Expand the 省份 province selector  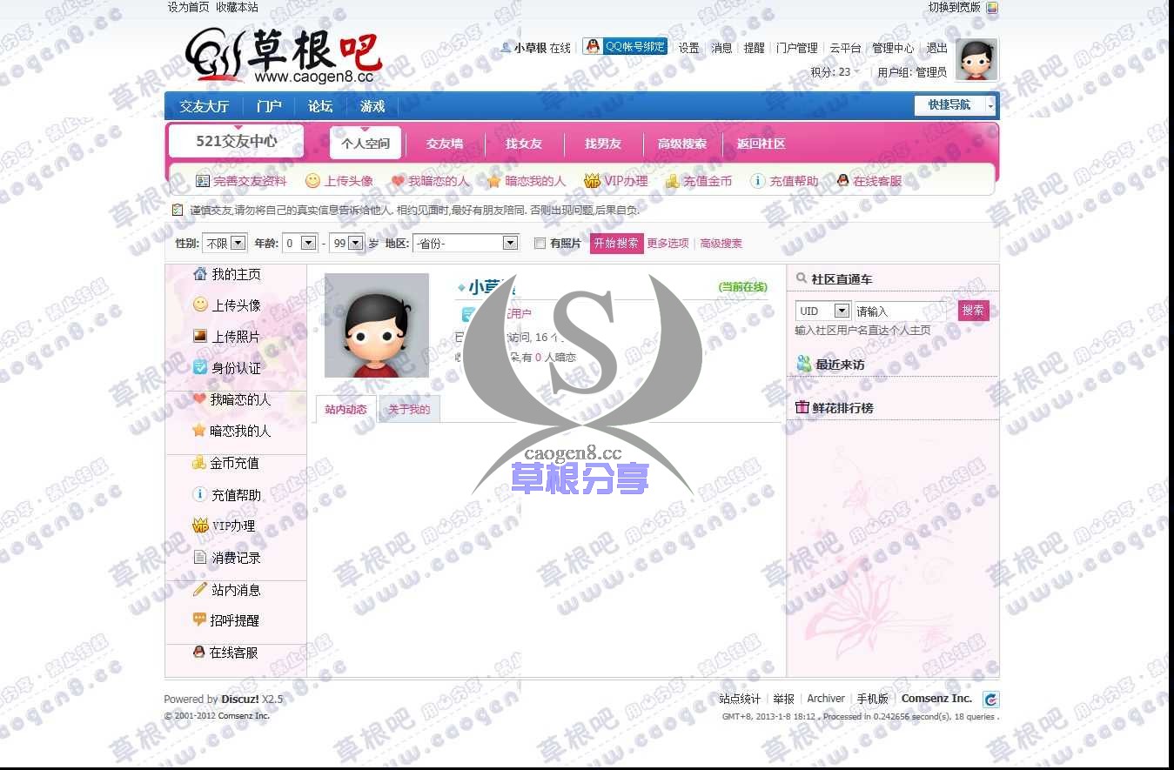466,243
